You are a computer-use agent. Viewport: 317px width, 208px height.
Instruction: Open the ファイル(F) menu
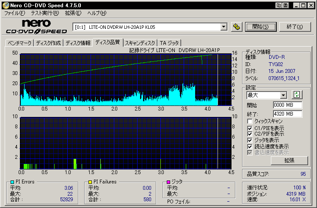click(x=14, y=13)
